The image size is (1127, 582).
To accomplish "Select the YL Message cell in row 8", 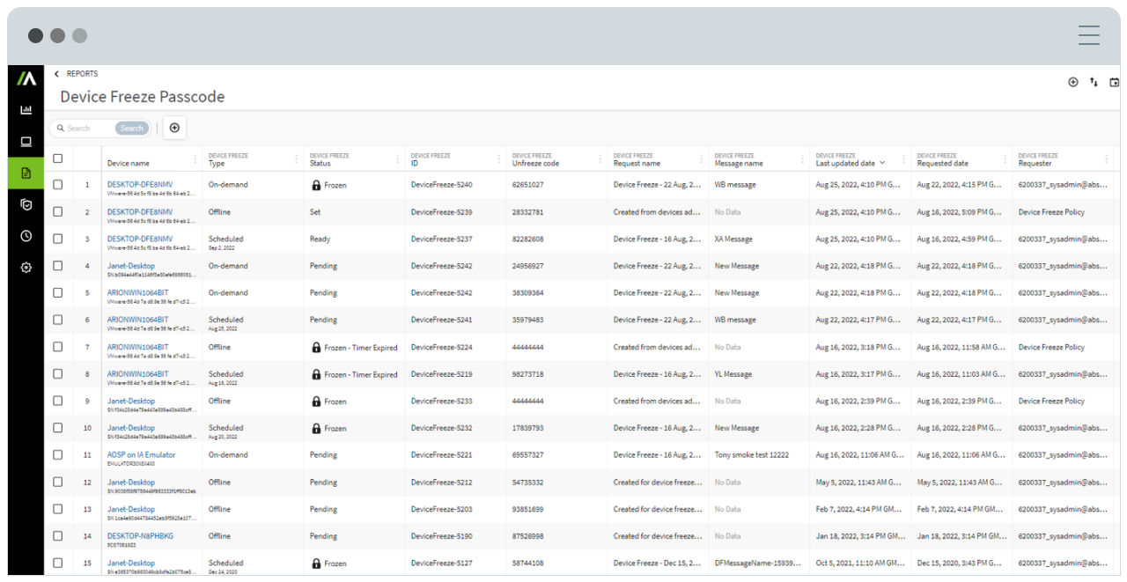I will [733, 374].
